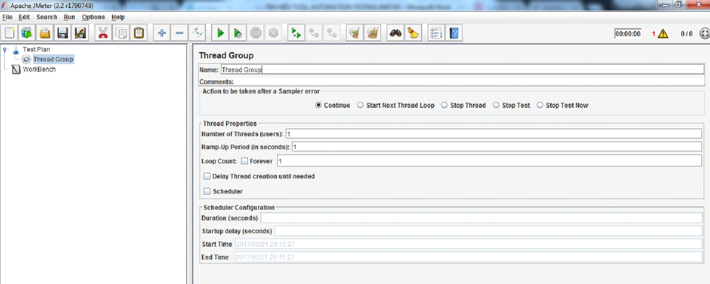Click Start no pauses icon
This screenshot has width=710, height=284.
[238, 33]
